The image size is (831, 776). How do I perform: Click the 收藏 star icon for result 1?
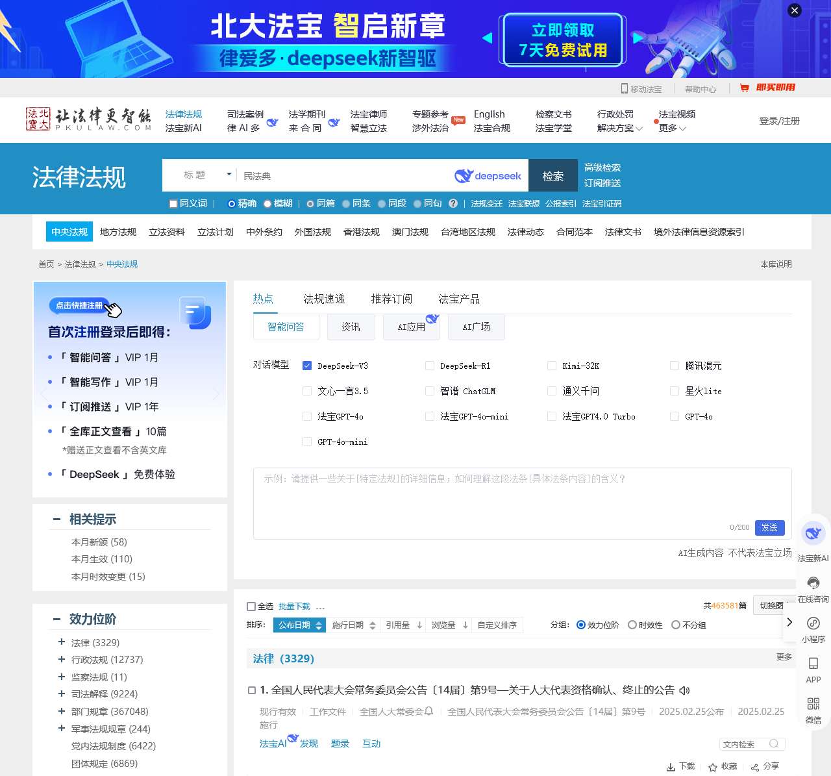(713, 767)
